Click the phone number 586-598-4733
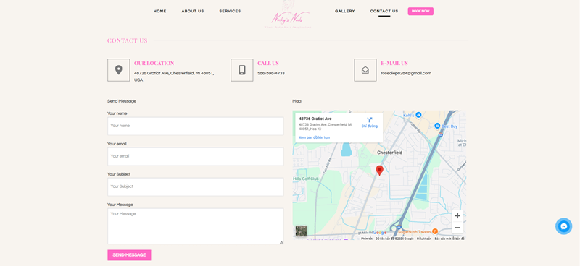Screen dimensions: 580x266 point(271,73)
